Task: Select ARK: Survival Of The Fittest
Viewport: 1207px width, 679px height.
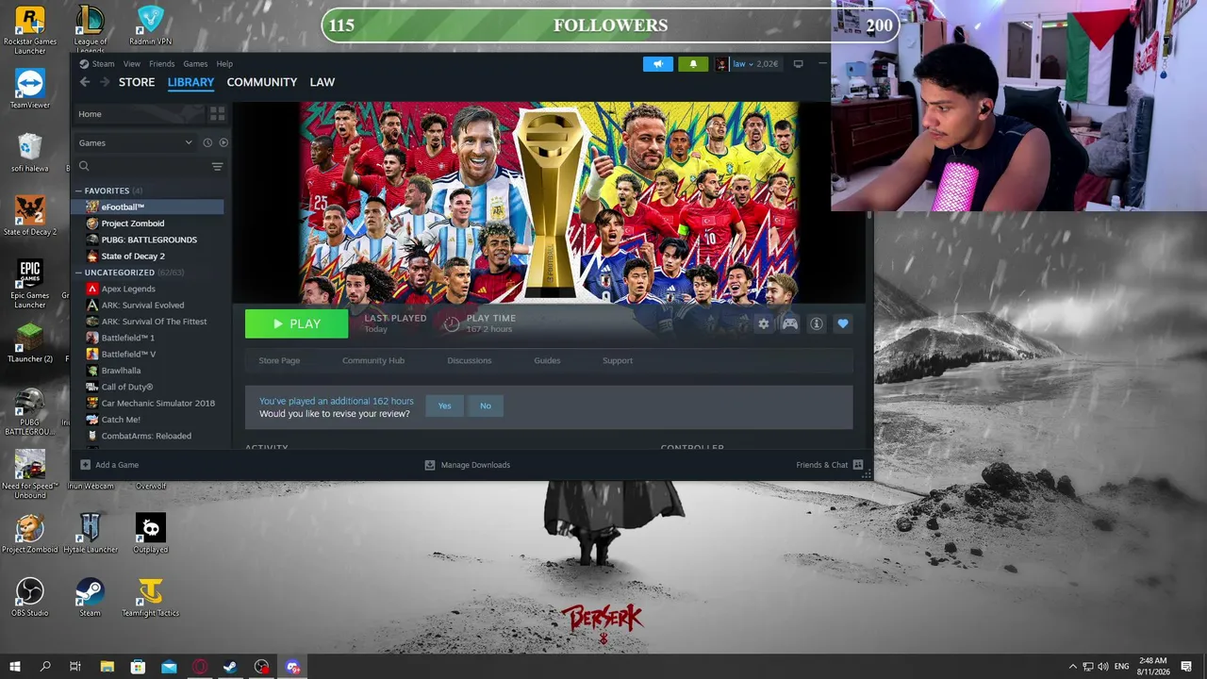Action: coord(149,322)
